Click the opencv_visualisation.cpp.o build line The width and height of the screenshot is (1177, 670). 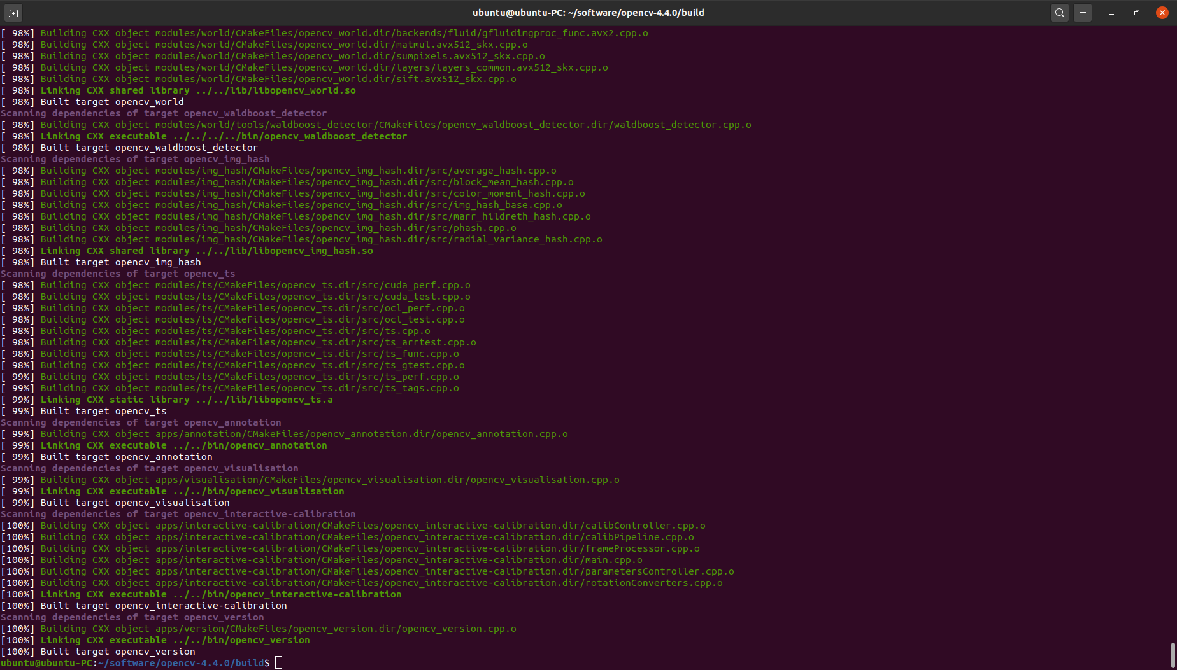pos(310,480)
